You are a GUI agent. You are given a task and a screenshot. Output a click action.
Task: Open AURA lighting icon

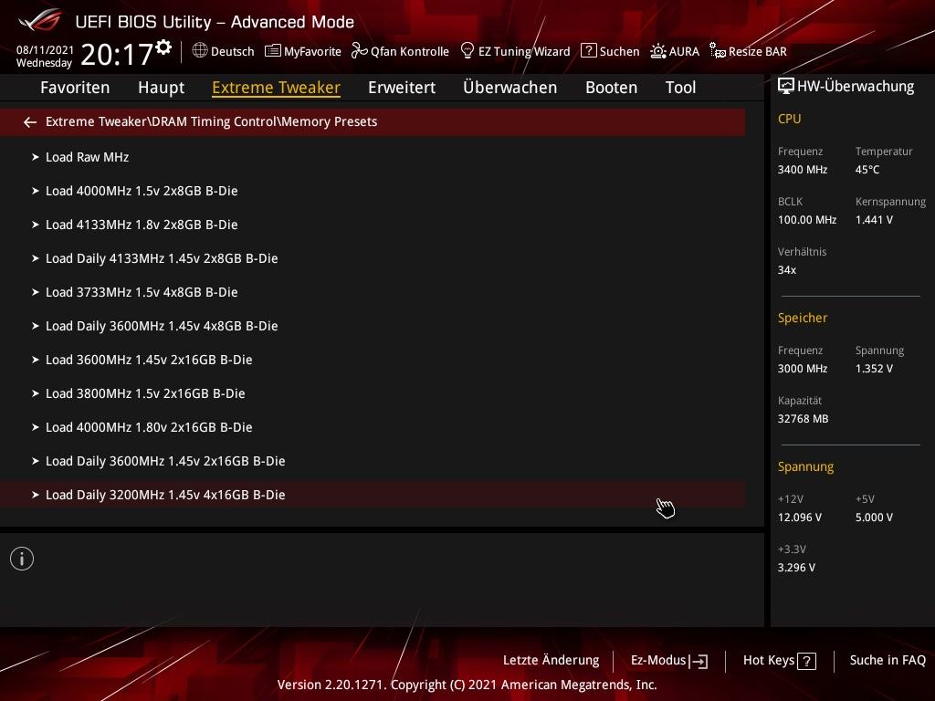657,51
